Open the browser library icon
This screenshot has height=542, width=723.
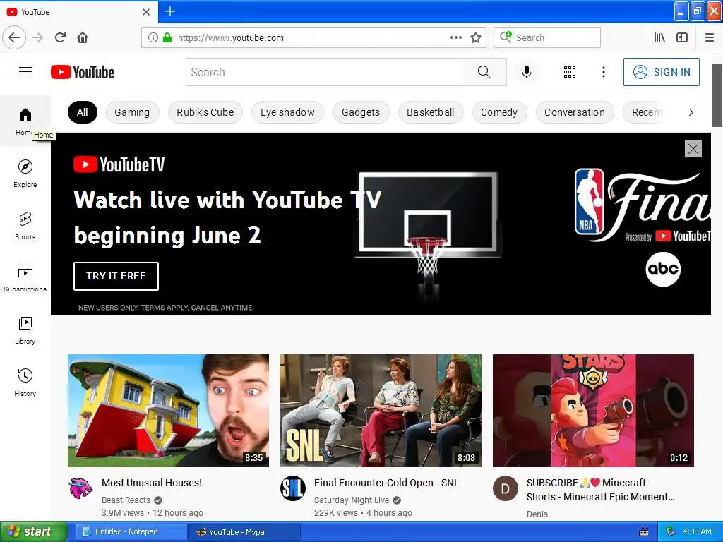659,37
